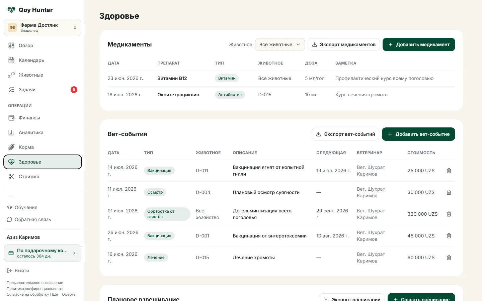The width and height of the screenshot is (482, 301).
Task: Open Пользовательское соглашение link
Action: [35, 283]
